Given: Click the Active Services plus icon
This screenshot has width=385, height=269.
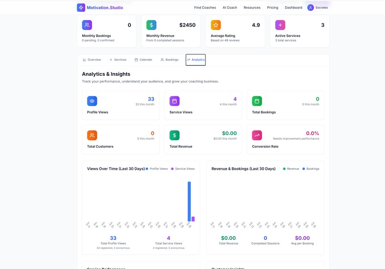Looking at the screenshot, I should click(x=280, y=25).
